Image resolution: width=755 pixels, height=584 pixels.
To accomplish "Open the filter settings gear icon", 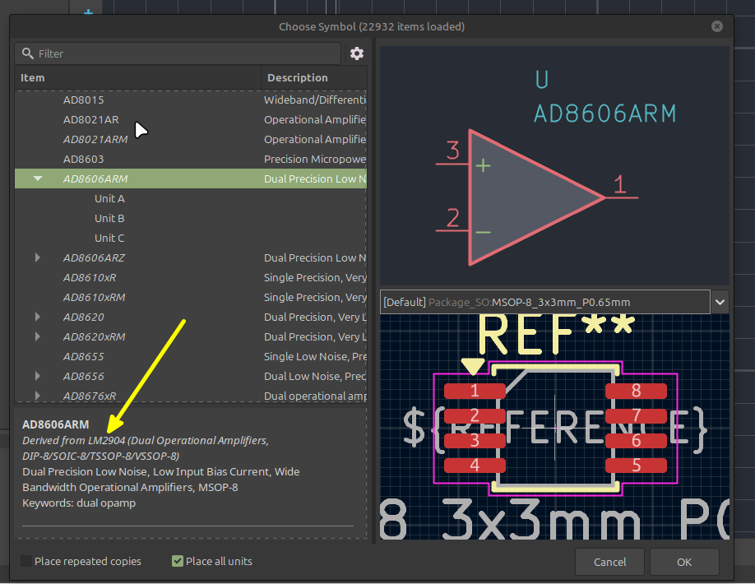I will pyautogui.click(x=356, y=53).
